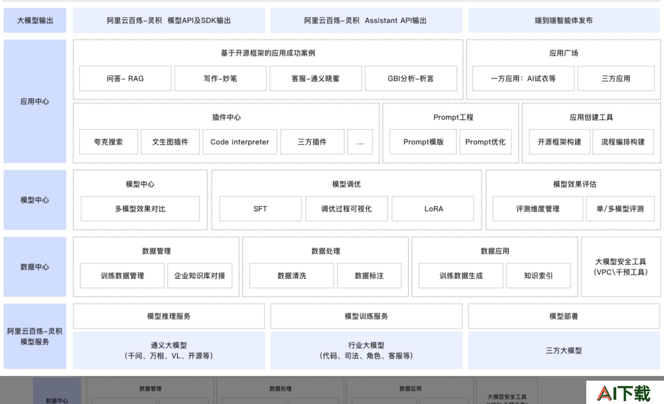Select the 训练数据管理 box
This screenshot has width=664, height=404.
[x=122, y=276]
